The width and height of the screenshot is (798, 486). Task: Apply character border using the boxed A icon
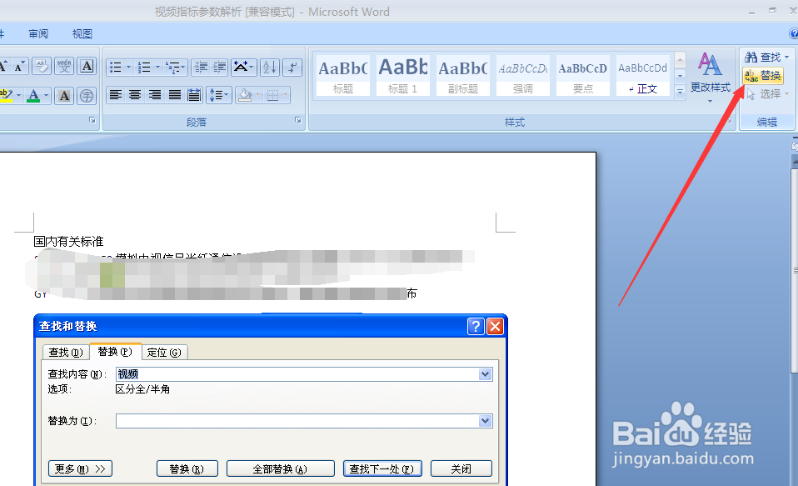click(86, 66)
